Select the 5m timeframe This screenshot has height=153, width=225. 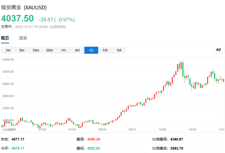pyautogui.click(x=22, y=50)
